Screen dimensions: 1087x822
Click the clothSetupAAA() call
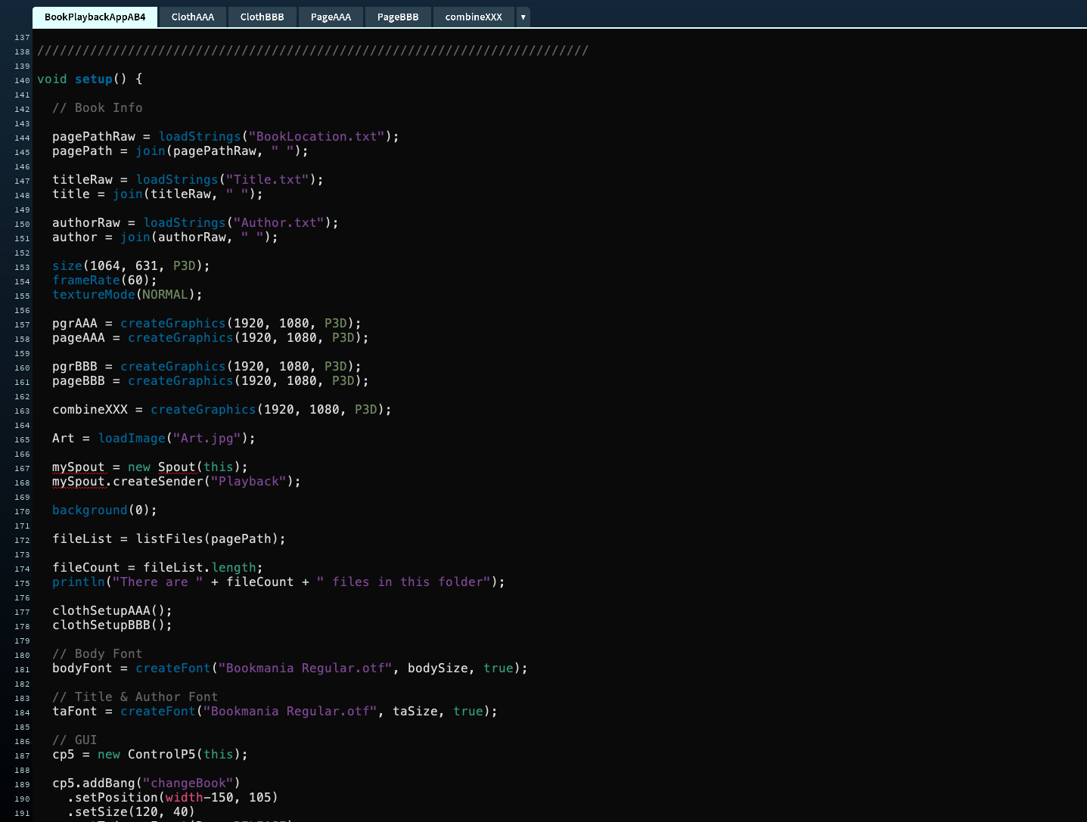[x=113, y=611]
